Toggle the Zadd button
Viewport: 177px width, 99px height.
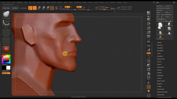pos(79,7)
